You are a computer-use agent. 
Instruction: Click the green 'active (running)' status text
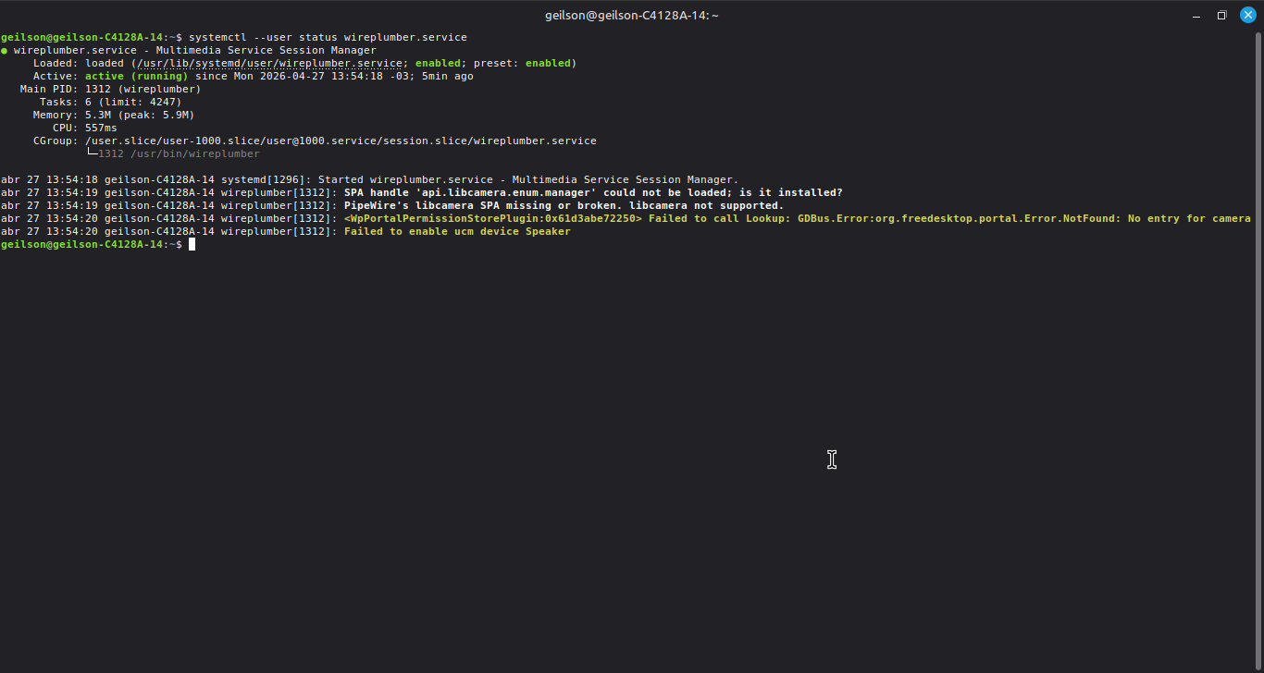pyautogui.click(x=136, y=76)
